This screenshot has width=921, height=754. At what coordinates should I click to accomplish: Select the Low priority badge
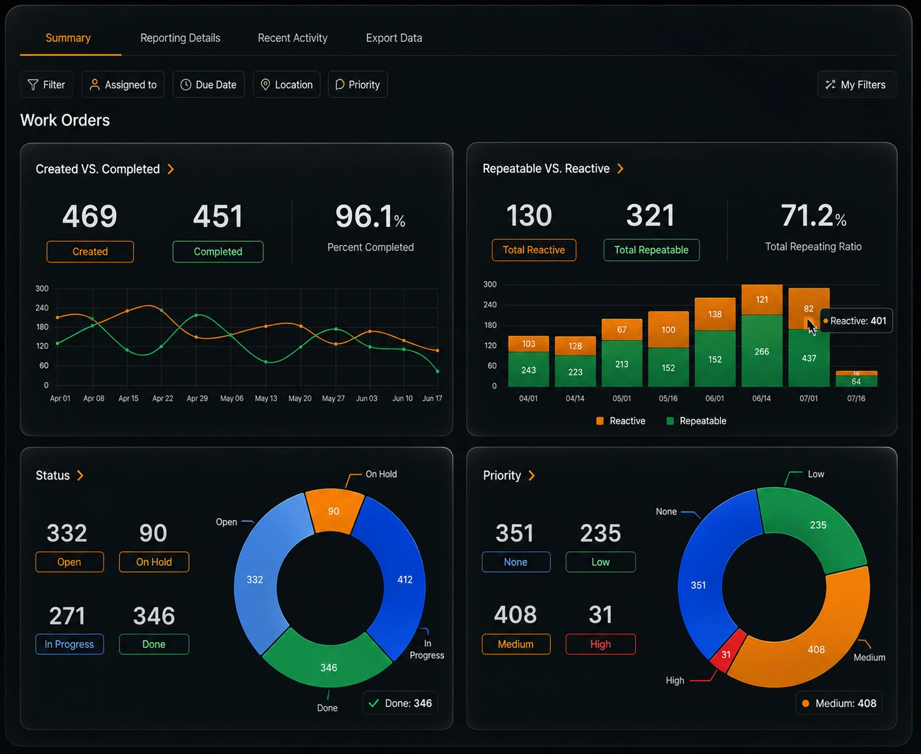[x=600, y=562]
